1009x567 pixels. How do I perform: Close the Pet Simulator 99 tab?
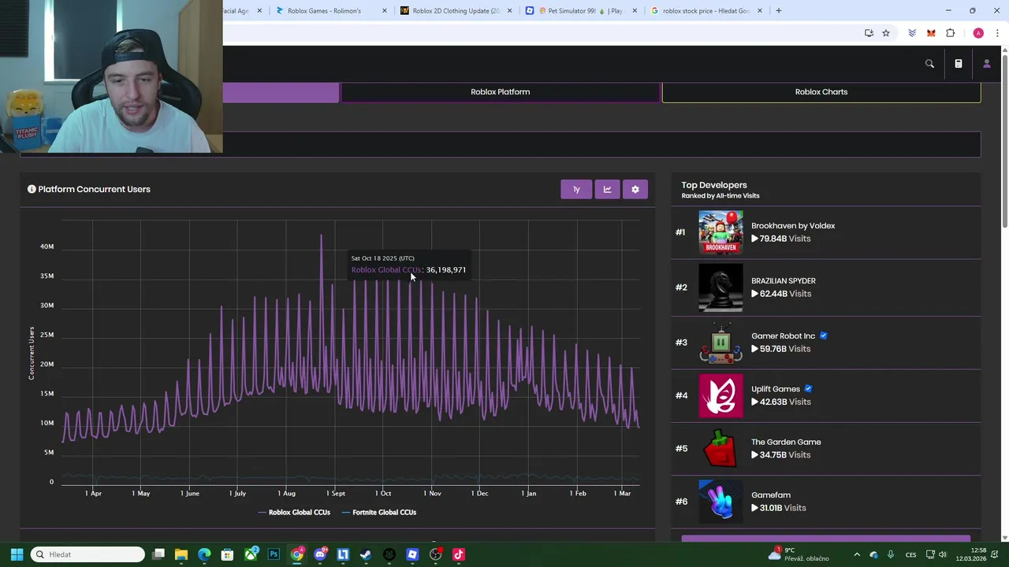pyautogui.click(x=635, y=11)
